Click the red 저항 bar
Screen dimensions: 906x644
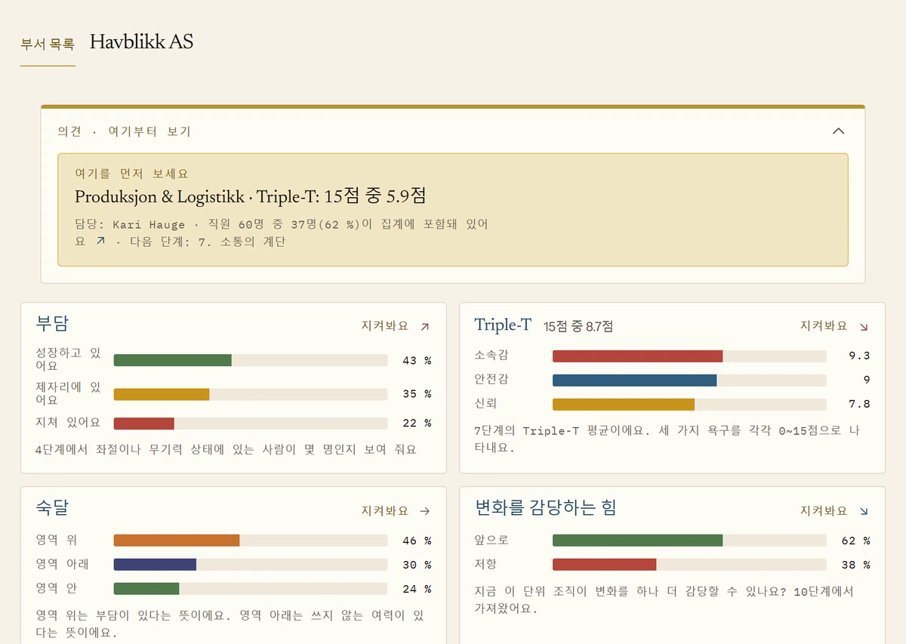point(605,565)
